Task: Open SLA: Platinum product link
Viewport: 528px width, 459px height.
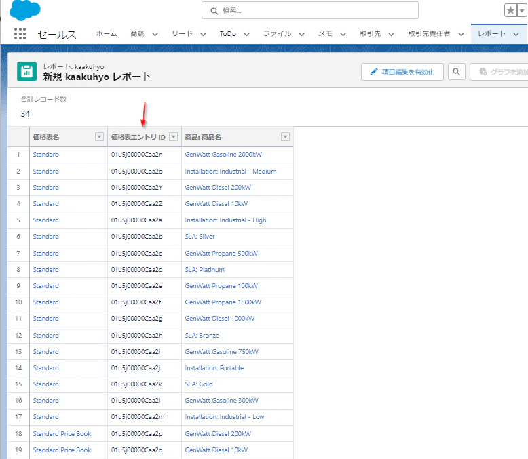Action: point(204,270)
